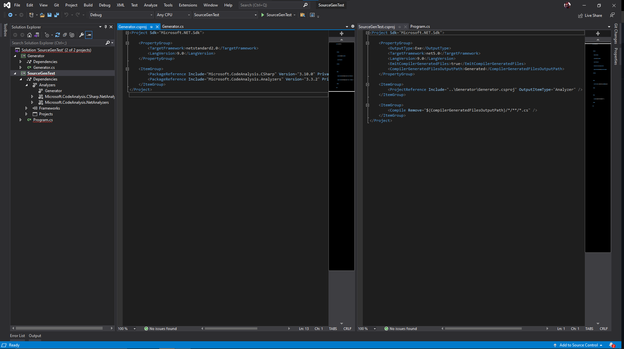Click the Solution Explorer search magnifier icon
This screenshot has width=624, height=349.
108,43
